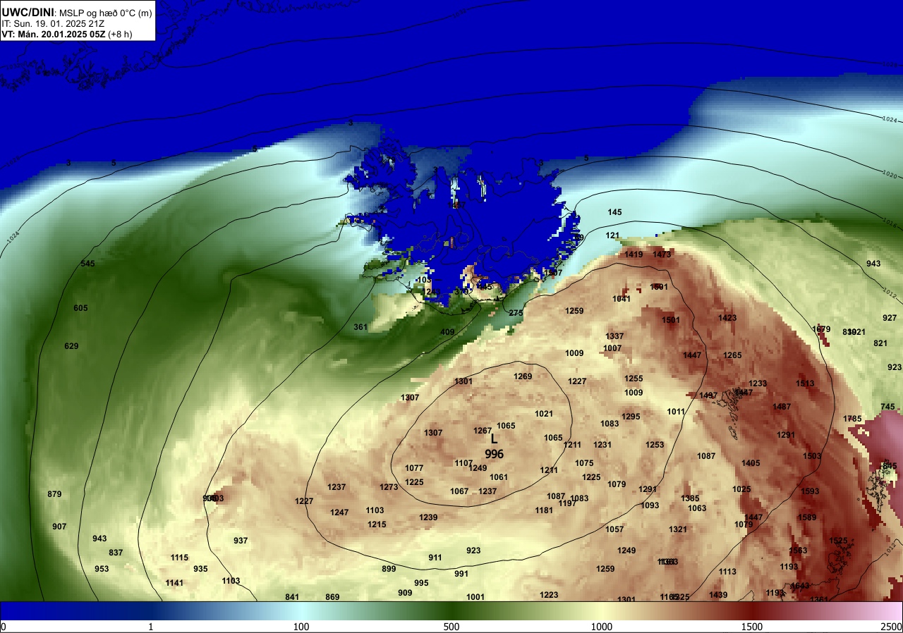Click the '2500' label on the color scale
This screenshot has height=633, width=903.
pos(891,627)
